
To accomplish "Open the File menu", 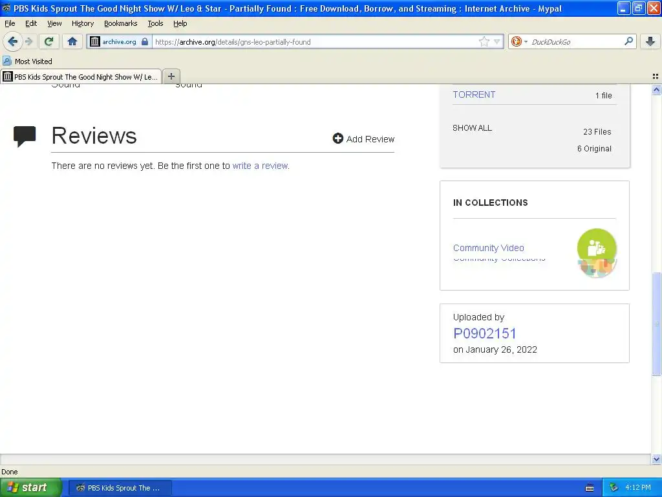I will 10,23.
